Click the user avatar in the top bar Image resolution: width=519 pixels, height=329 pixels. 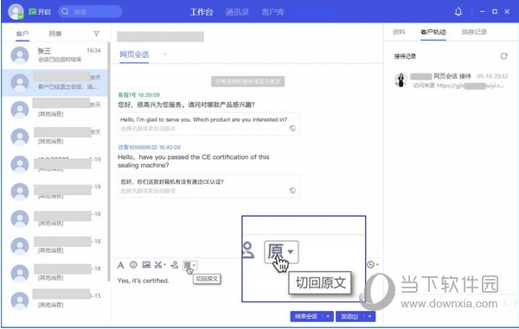point(16,12)
